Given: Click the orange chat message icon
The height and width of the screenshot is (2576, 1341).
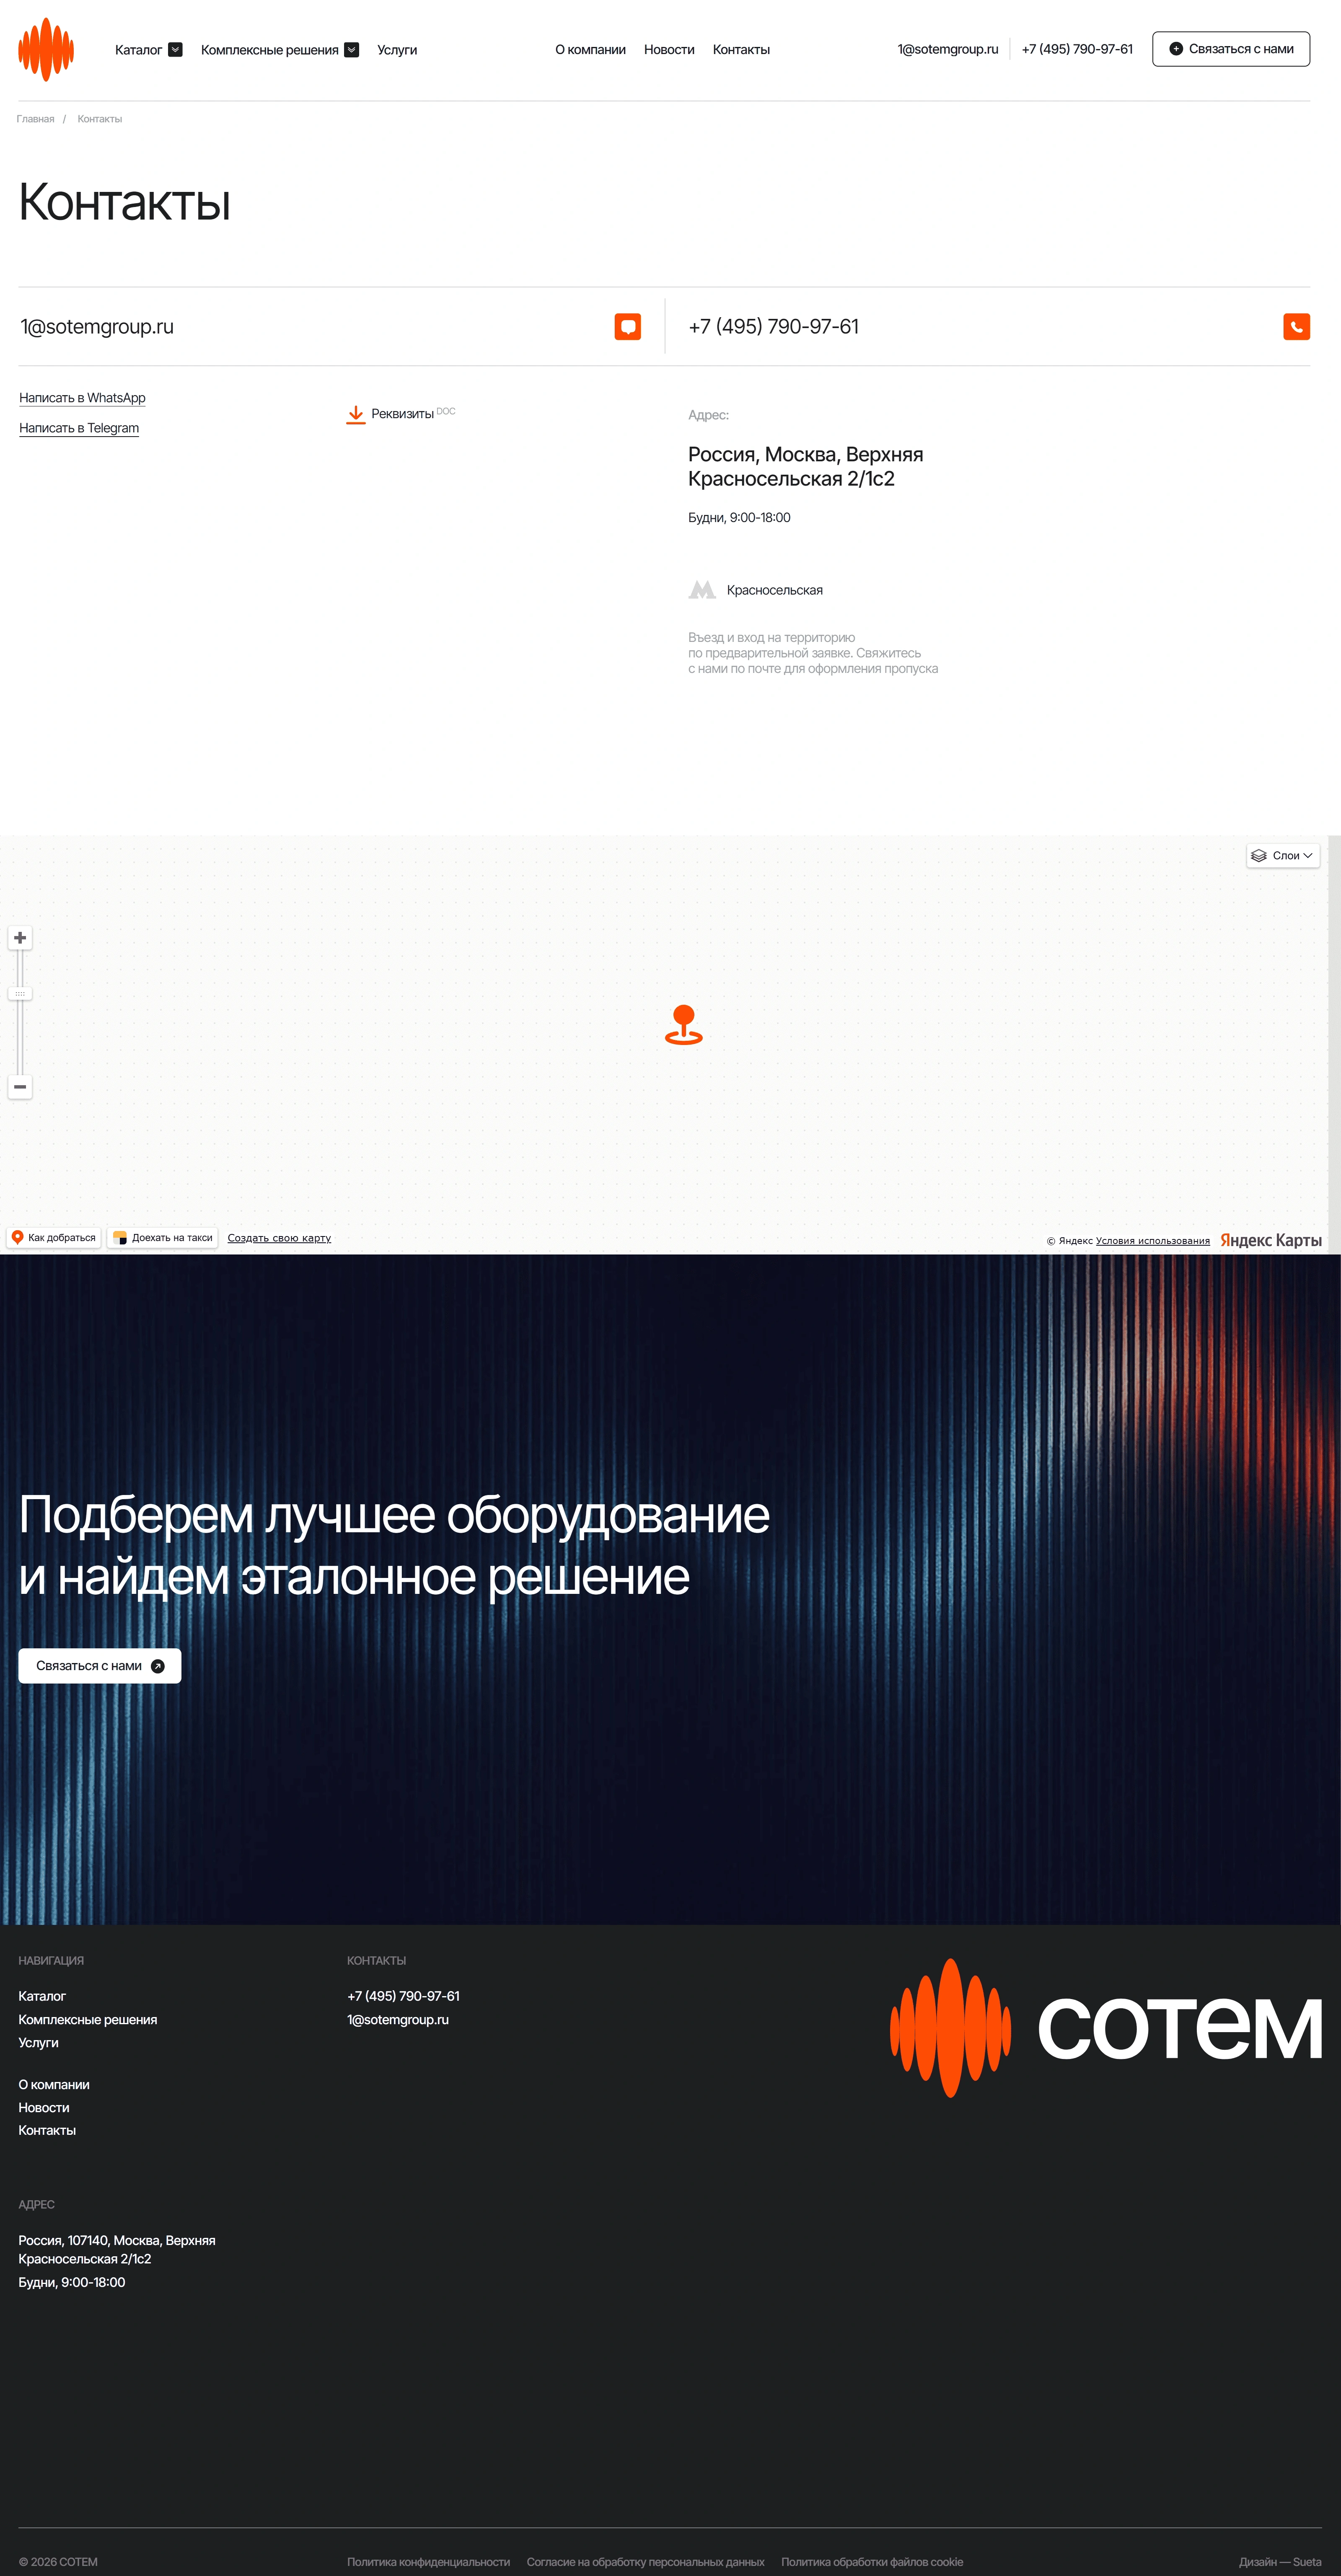Looking at the screenshot, I should [x=628, y=327].
